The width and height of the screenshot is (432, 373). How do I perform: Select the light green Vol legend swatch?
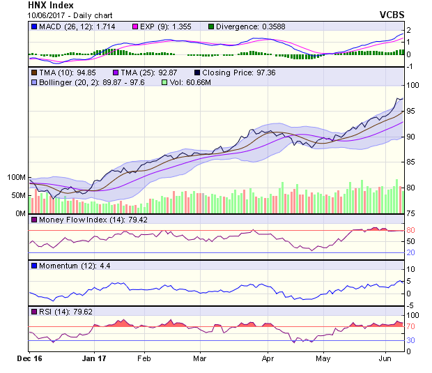coord(164,82)
